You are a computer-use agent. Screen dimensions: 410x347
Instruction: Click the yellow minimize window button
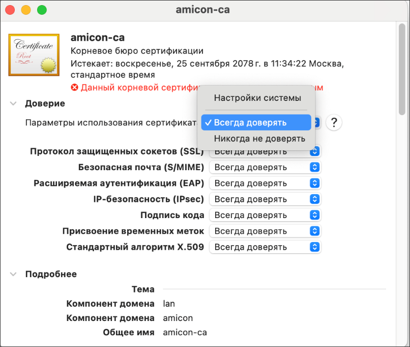pyautogui.click(x=25, y=10)
